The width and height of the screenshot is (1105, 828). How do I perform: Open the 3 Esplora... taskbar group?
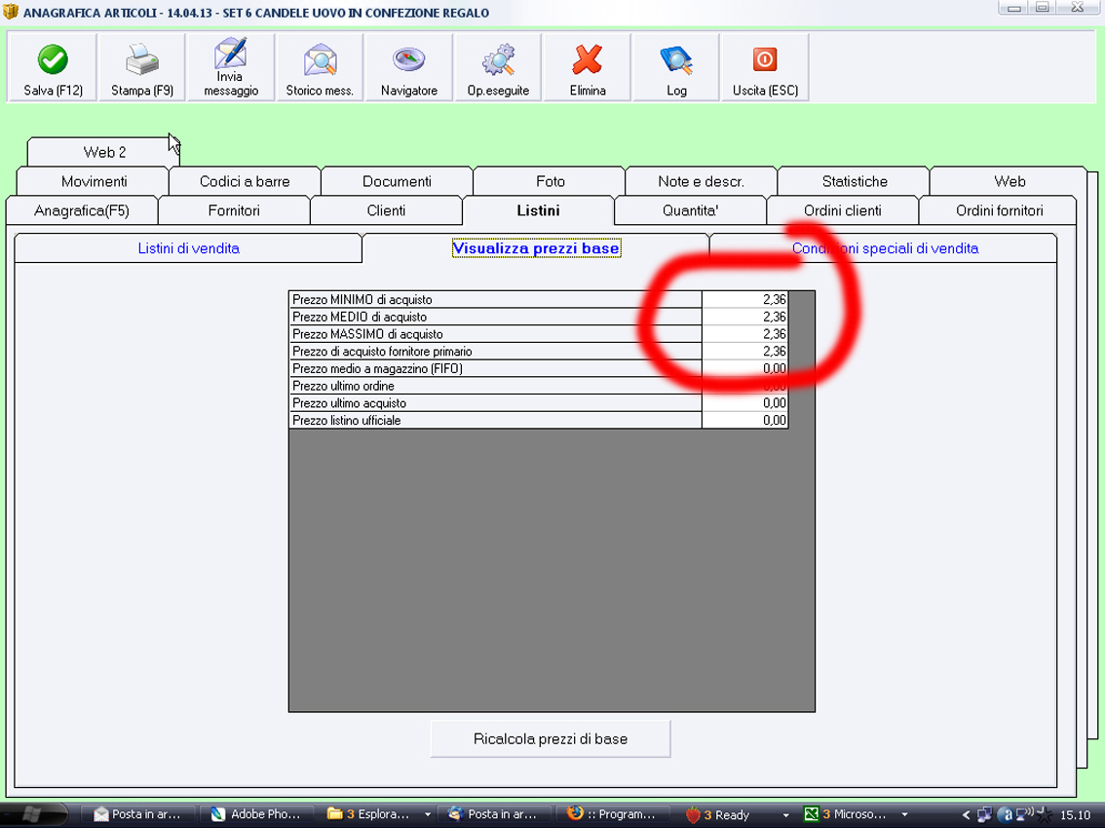click(x=376, y=814)
